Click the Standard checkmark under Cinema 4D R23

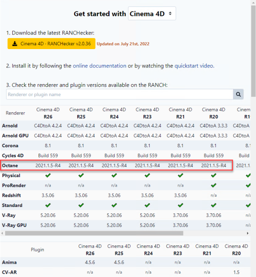point(147,205)
